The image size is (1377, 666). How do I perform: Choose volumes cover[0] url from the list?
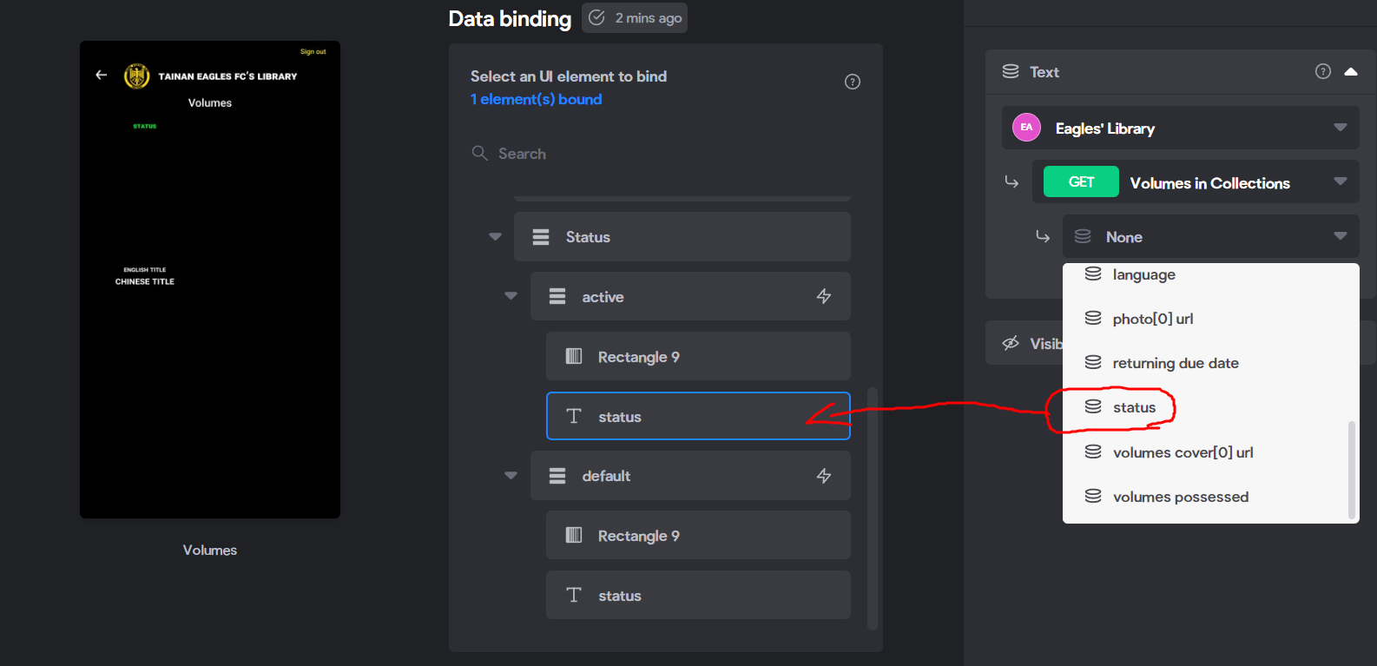(x=1211, y=452)
